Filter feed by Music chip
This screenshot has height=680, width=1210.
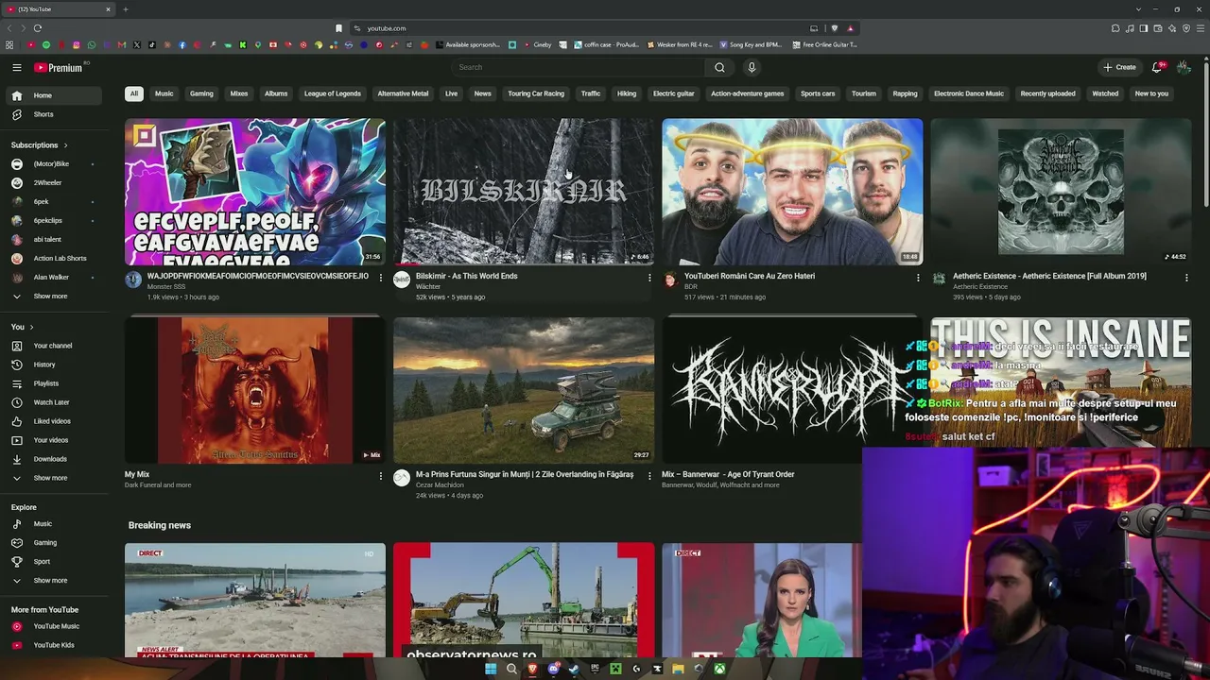pyautogui.click(x=164, y=93)
